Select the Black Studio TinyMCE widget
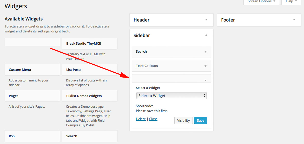 (x=90, y=44)
